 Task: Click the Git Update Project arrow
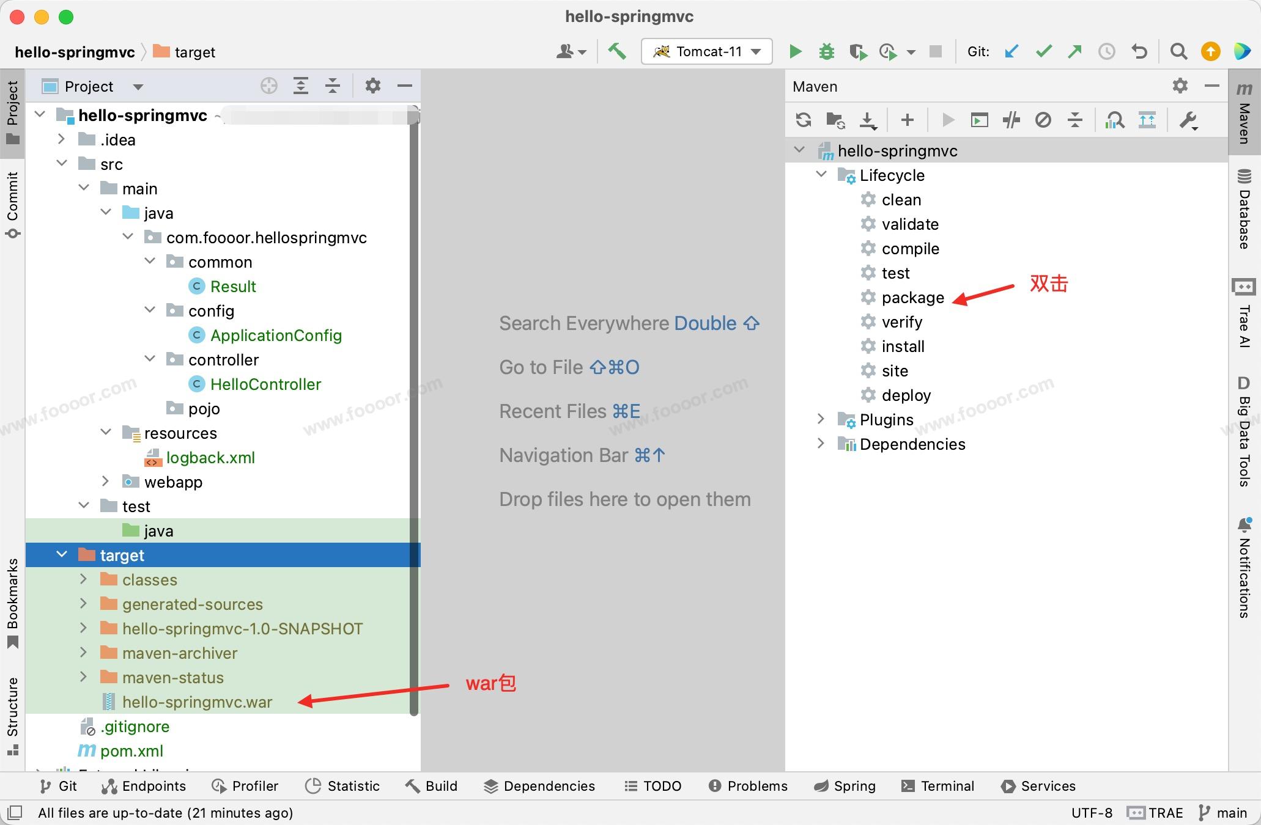click(1011, 51)
